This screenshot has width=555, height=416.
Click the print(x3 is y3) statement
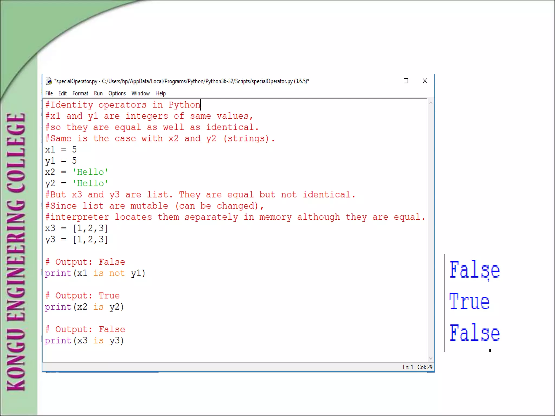coord(84,341)
